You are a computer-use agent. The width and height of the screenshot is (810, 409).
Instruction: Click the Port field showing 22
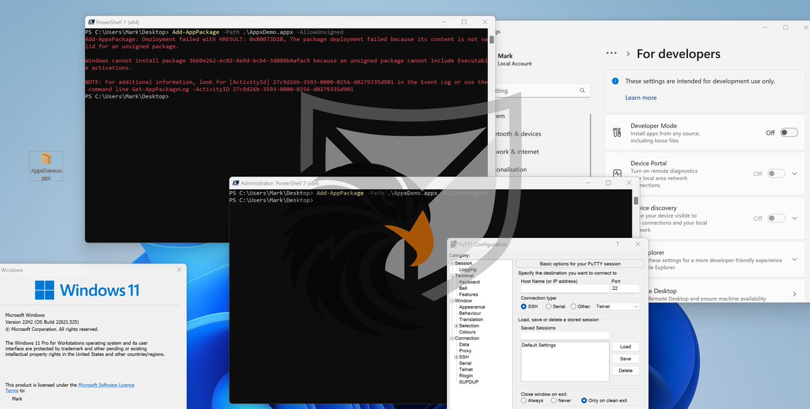(x=625, y=288)
